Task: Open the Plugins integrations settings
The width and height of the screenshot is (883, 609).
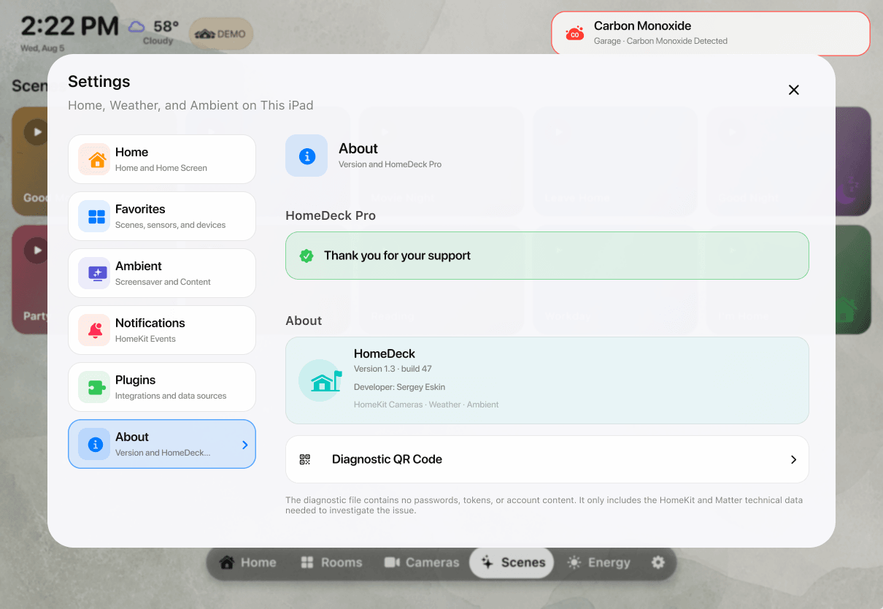Action: (x=162, y=387)
